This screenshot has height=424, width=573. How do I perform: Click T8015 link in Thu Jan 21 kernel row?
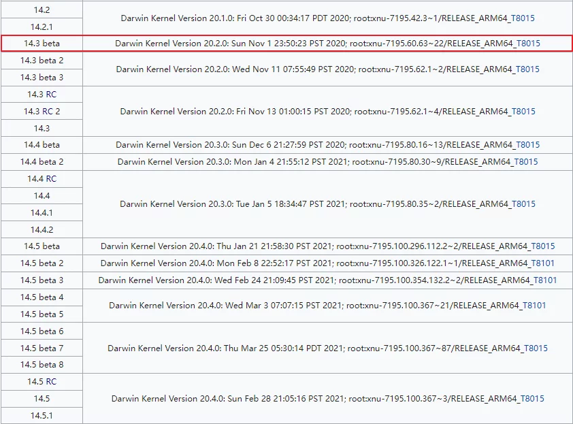click(542, 246)
